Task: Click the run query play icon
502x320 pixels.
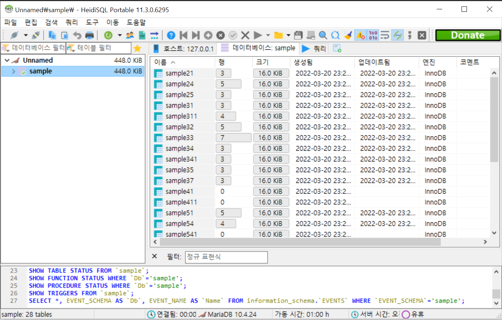Action: (258, 35)
